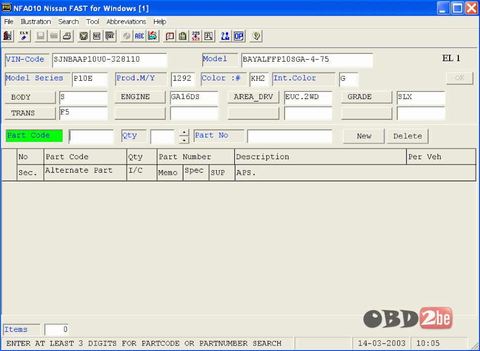Click the BODY button
The height and width of the screenshot is (351, 480).
(30, 97)
